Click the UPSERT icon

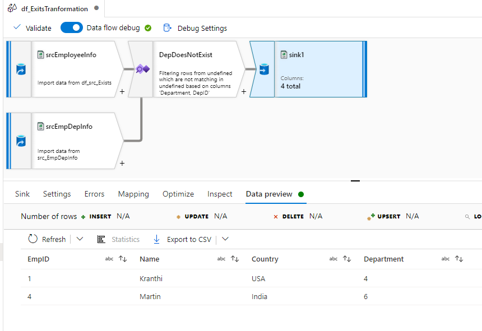pyautogui.click(x=370, y=217)
